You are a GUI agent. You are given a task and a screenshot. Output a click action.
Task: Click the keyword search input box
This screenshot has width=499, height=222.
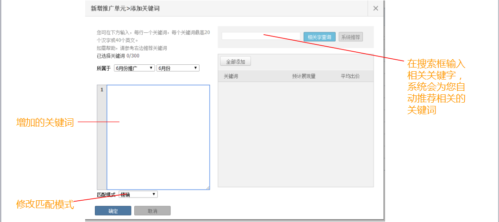pos(261,37)
